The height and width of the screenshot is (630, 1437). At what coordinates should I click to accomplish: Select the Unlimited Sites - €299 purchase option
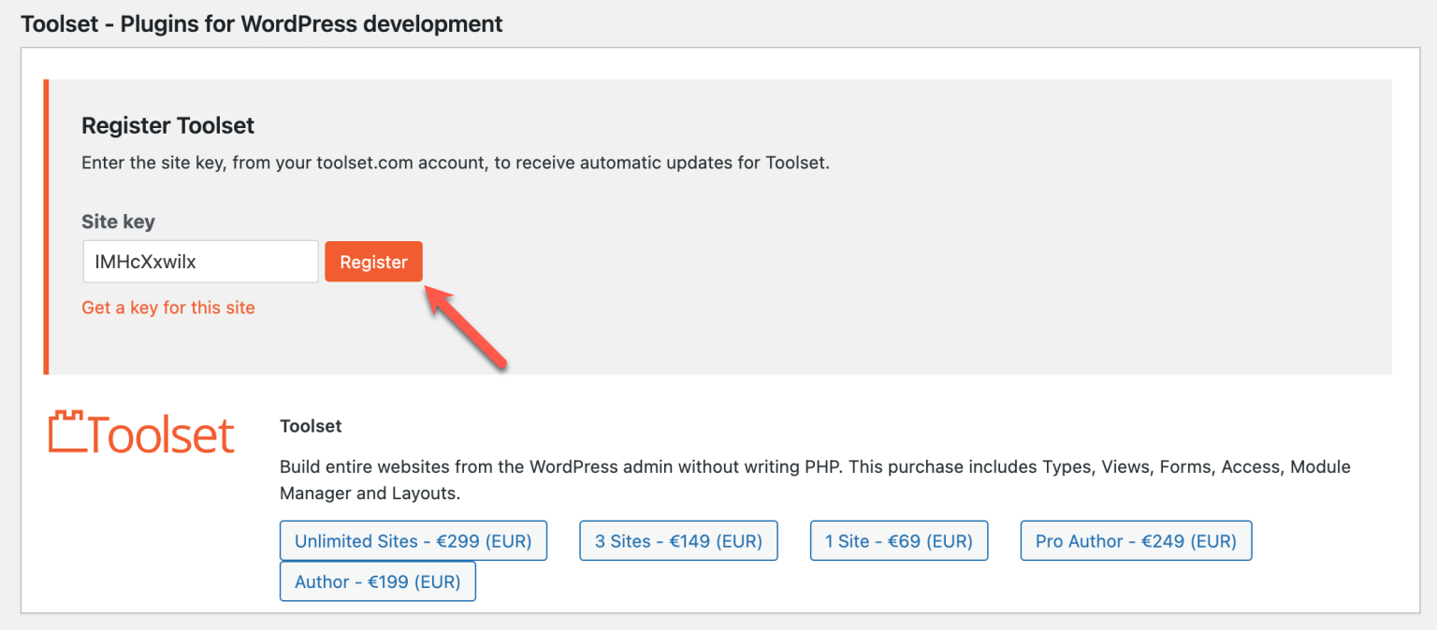(x=413, y=540)
